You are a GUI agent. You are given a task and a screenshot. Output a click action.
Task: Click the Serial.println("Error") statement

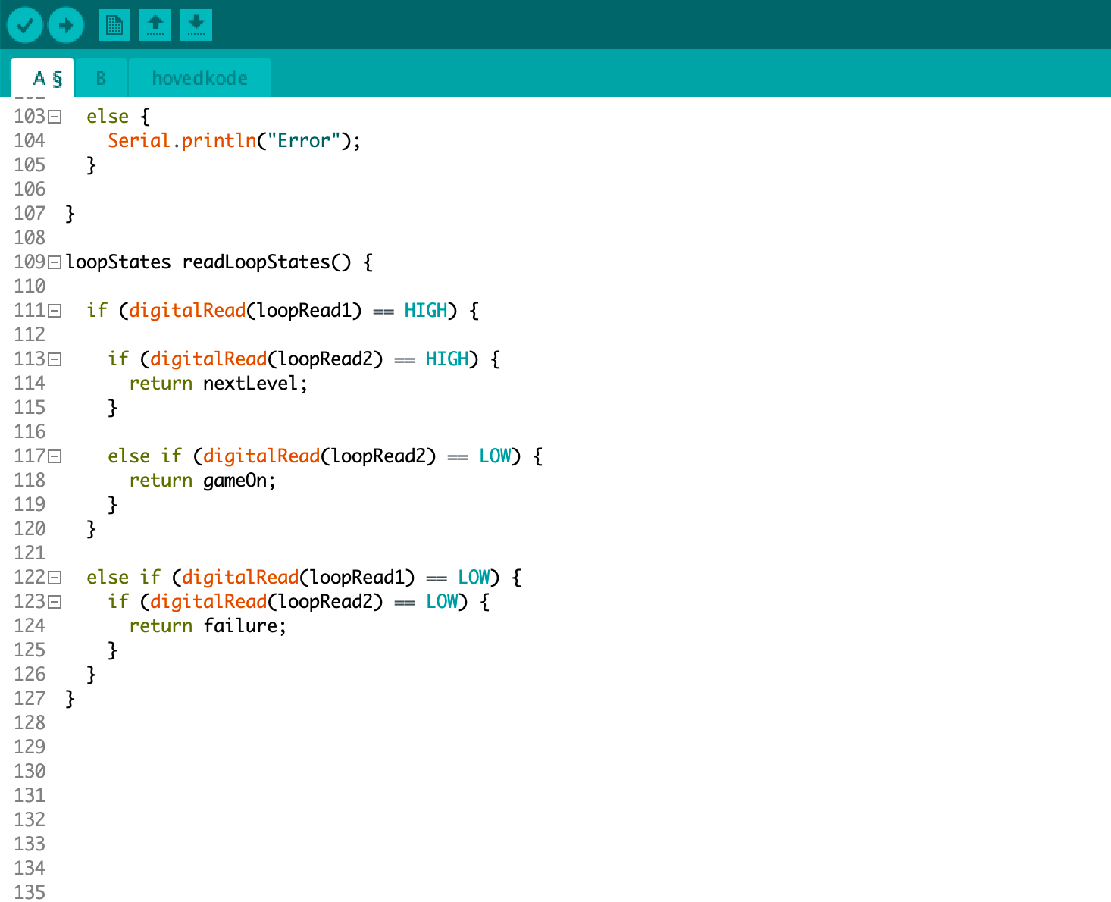[234, 141]
